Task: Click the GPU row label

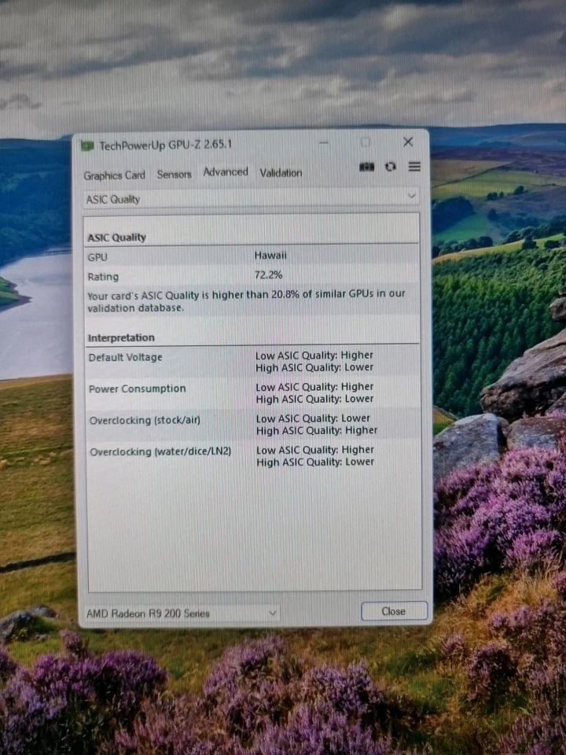Action: [97, 257]
